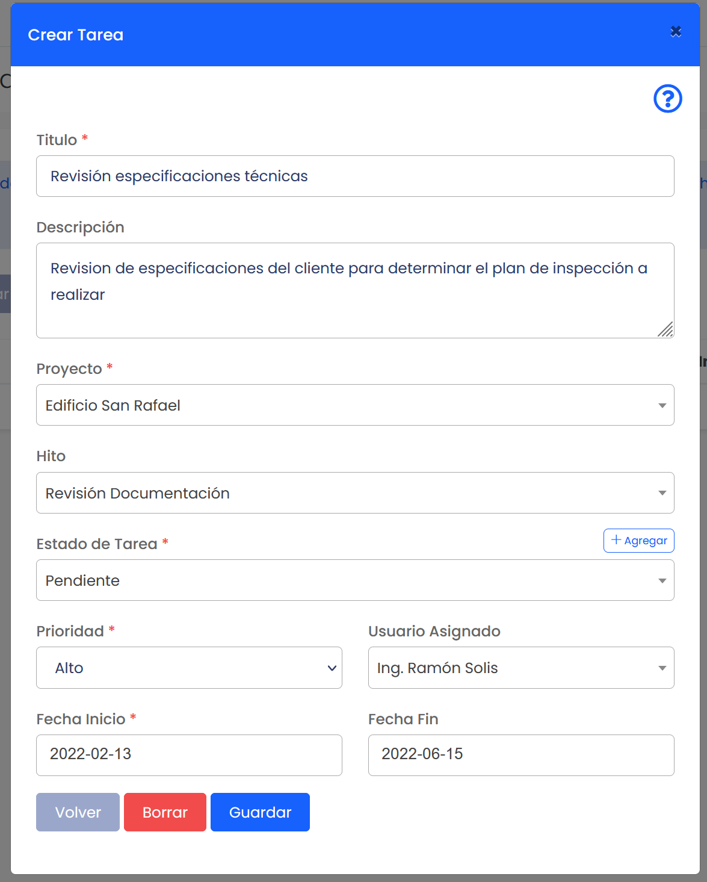Viewport: 707px width, 882px height.
Task: Open the Prioridad select box
Action: pyautogui.click(x=189, y=668)
